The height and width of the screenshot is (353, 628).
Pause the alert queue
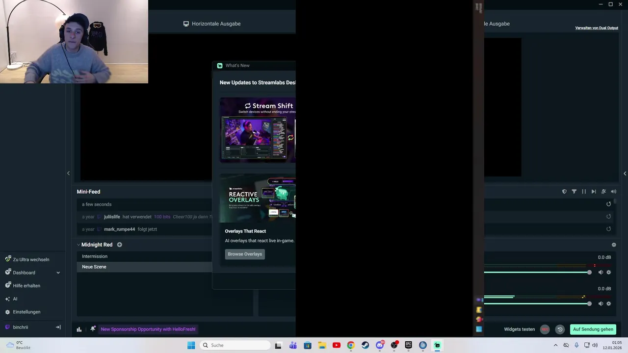point(584,192)
